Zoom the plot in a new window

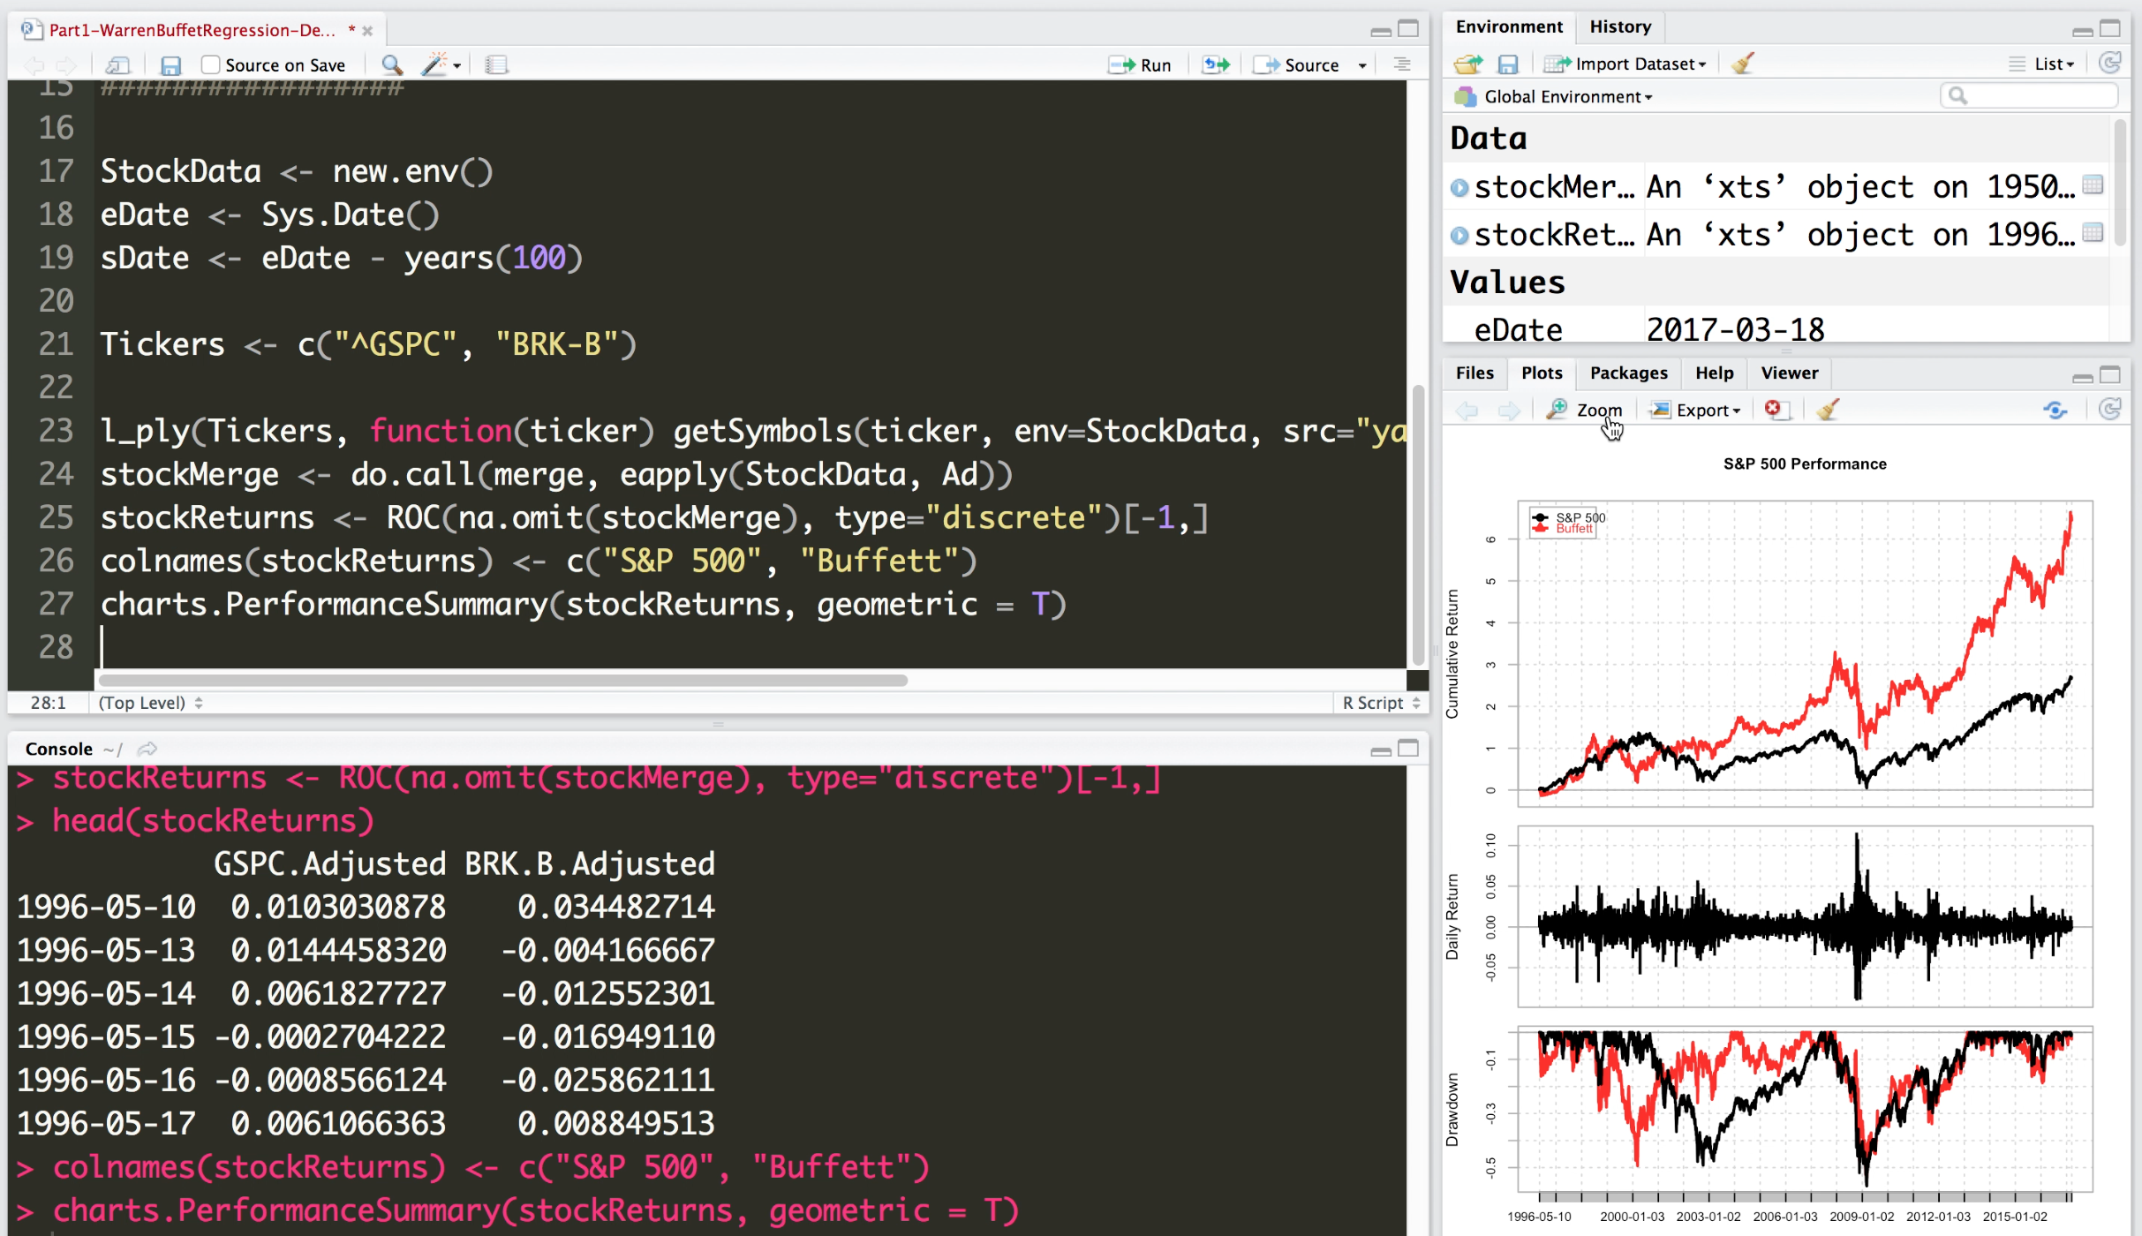pyautogui.click(x=1585, y=411)
